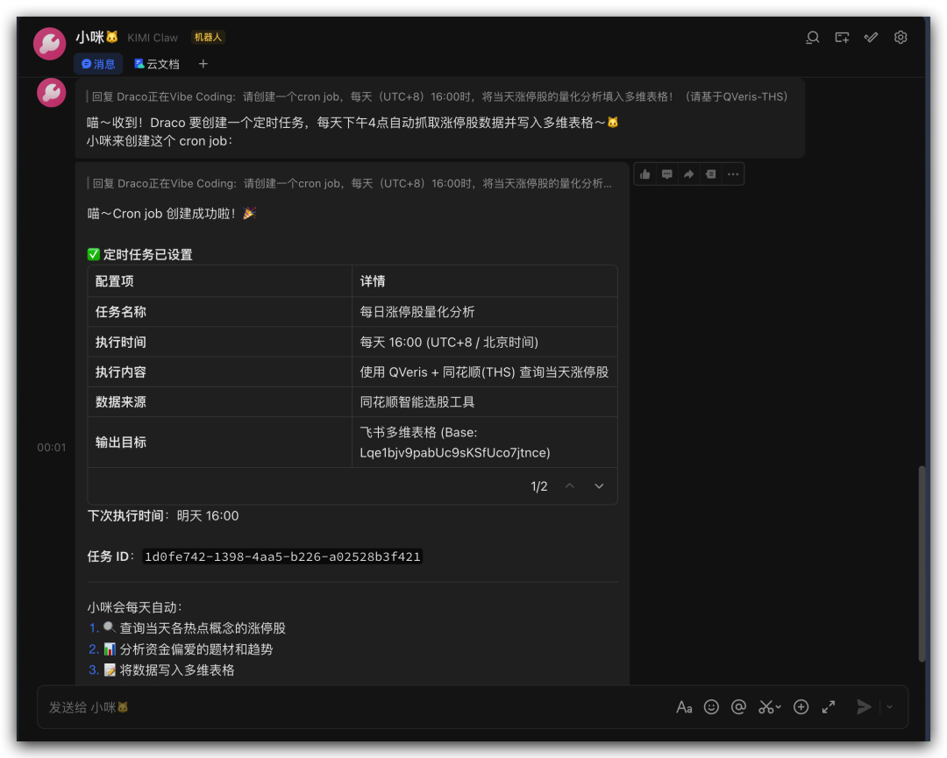
Task: Give the message a thumbs up
Action: point(645,174)
